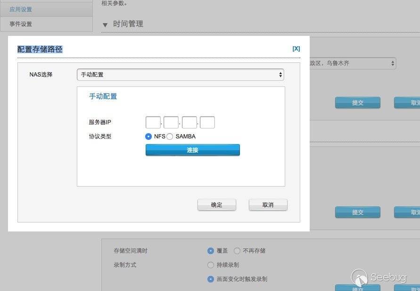Screen dimensions: 420x291
Task: Click the second 服务器IP octet field
Action: [171, 122]
